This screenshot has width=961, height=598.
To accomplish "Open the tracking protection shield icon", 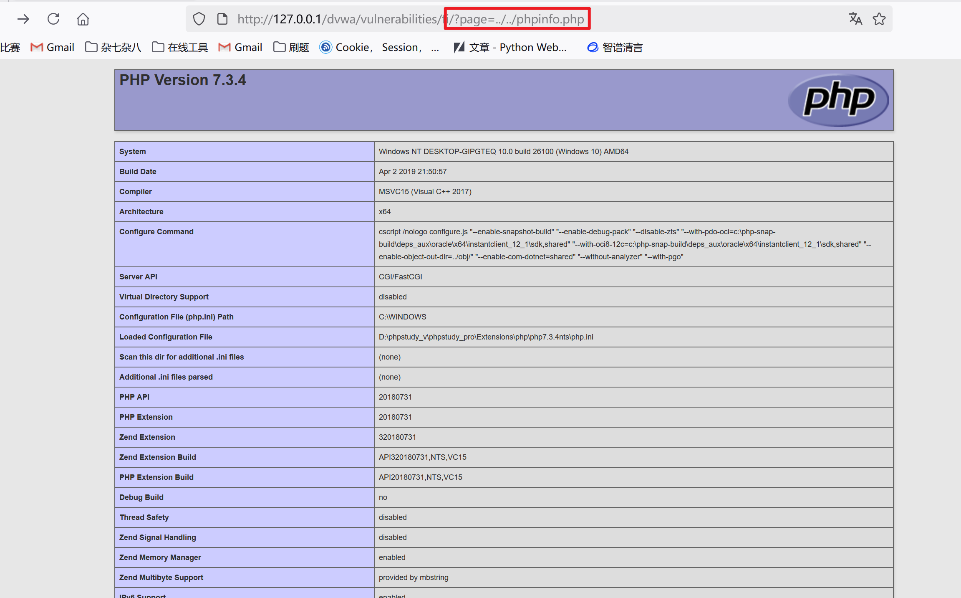I will point(199,19).
